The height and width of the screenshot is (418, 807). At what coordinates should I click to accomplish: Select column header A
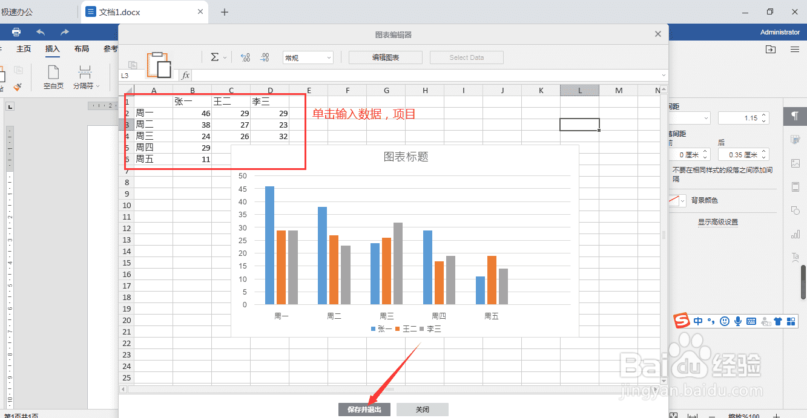[154, 90]
